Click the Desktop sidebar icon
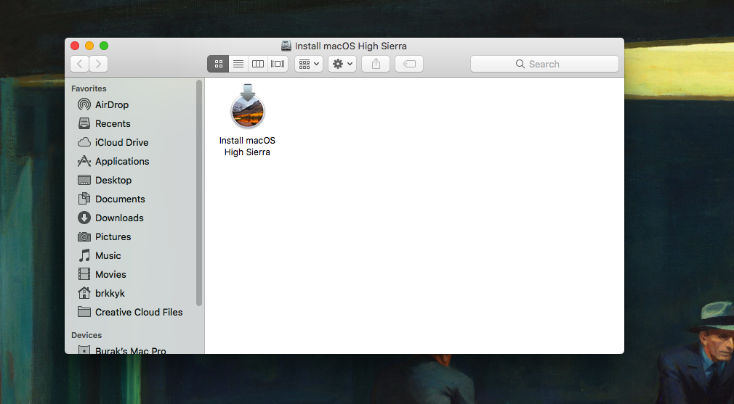Screen dimensions: 734x404 click(x=84, y=180)
